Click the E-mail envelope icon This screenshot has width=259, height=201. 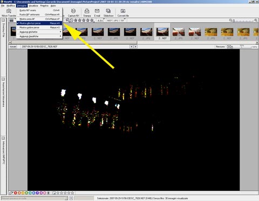[x=97, y=12]
